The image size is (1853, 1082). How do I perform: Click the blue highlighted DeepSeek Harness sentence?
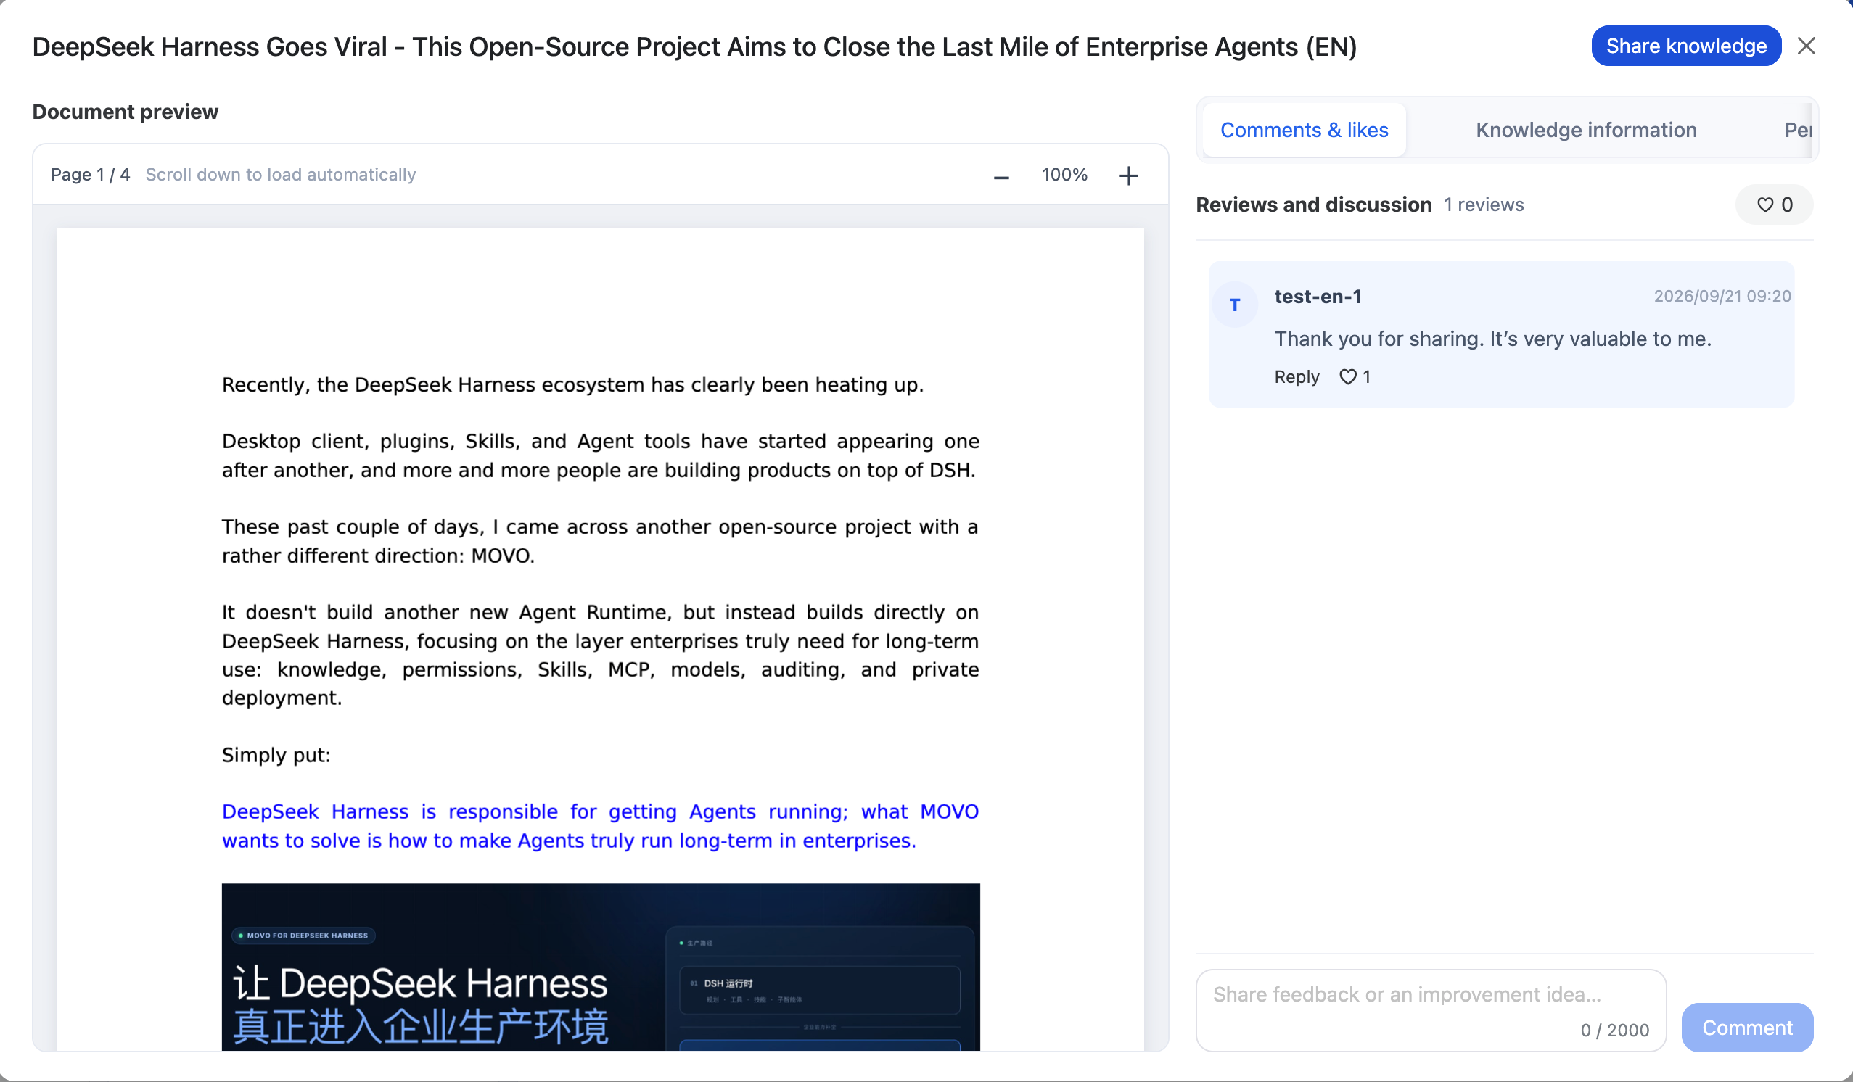tap(600, 825)
